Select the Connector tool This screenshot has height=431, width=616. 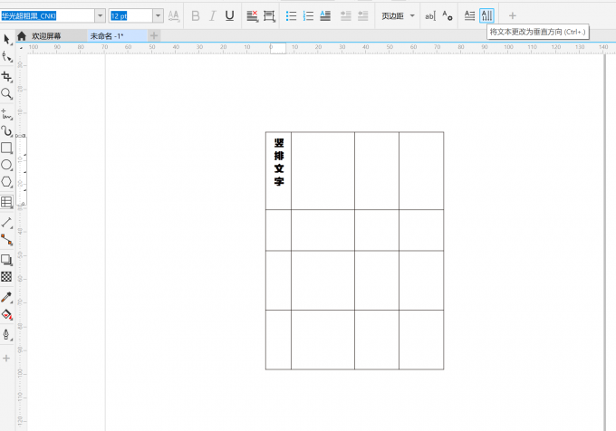coord(6,239)
